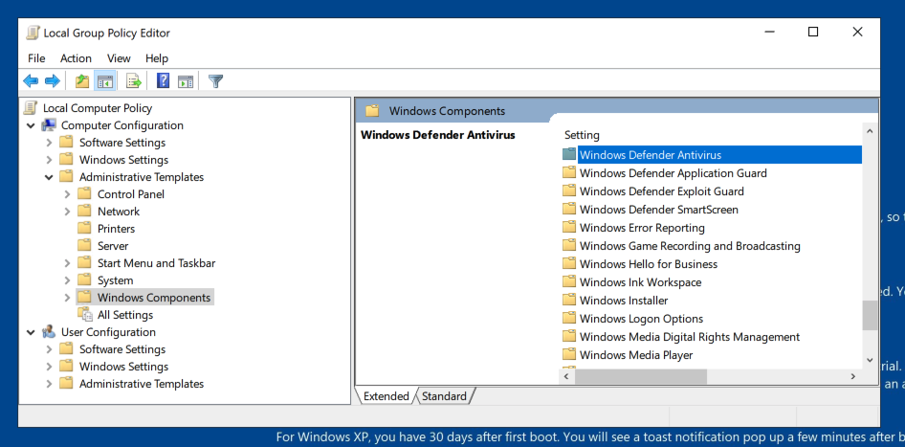This screenshot has height=447, width=905.
Task: Select Printers in the tree
Action: coord(116,229)
